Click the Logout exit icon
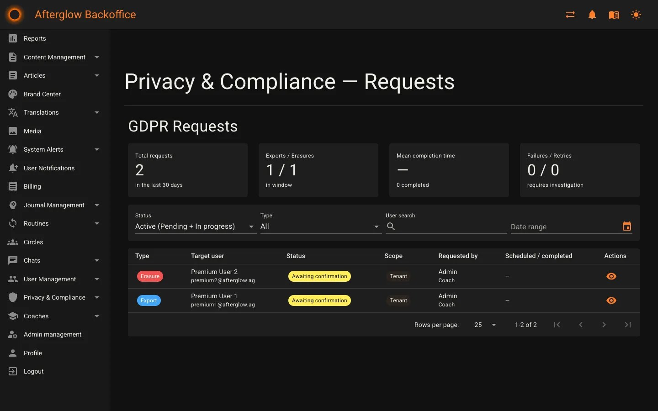 (x=13, y=371)
